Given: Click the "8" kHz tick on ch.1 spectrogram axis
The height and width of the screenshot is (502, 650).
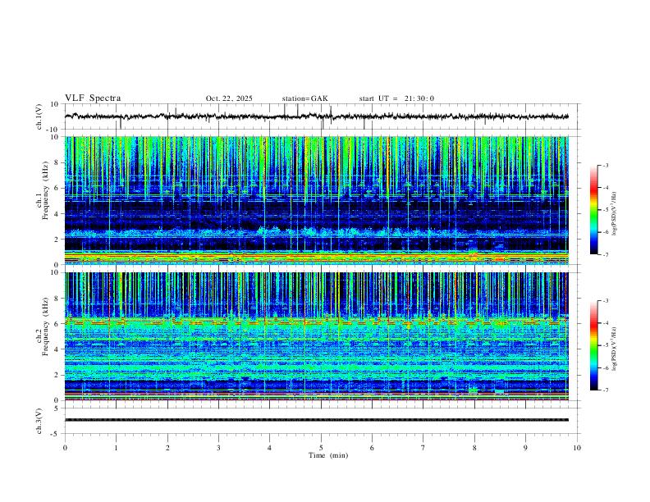Looking at the screenshot, I should (57, 162).
